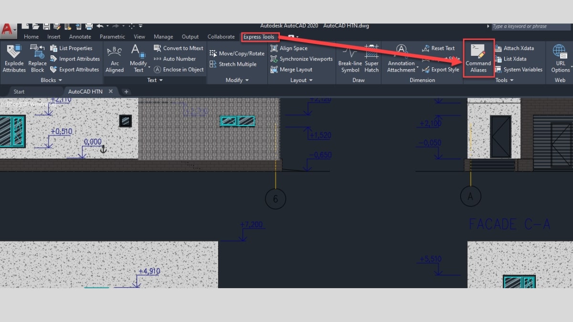
Task: Select the +7,200 elevation label
Action: [x=251, y=225]
